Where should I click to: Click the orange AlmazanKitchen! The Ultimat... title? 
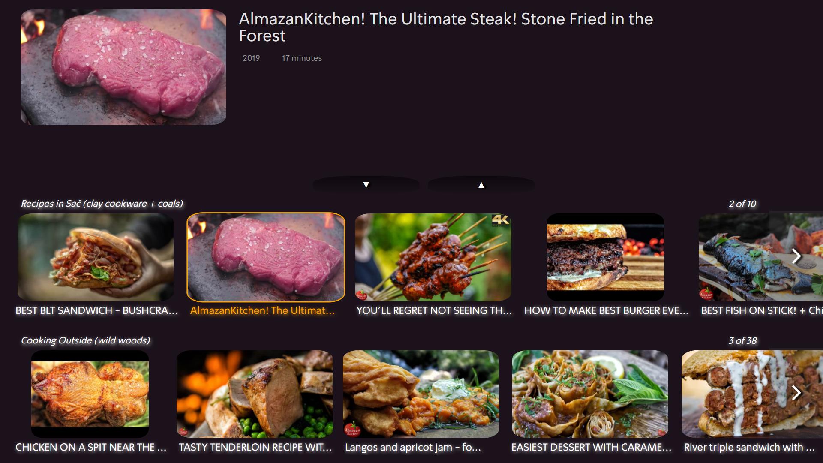click(x=262, y=310)
